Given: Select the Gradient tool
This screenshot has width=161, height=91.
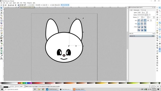Looking at the screenshot, I should coord(1,51).
